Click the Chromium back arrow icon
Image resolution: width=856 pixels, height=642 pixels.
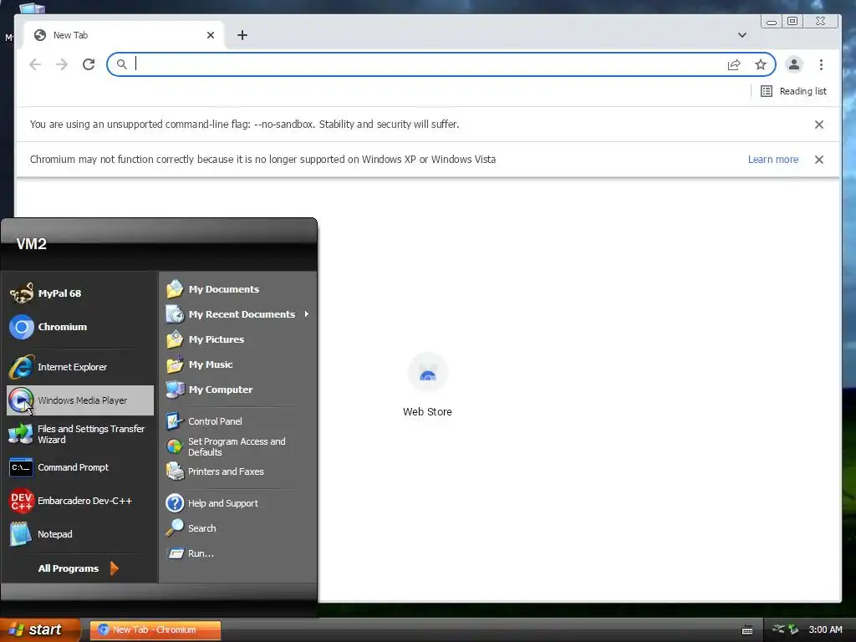pyautogui.click(x=35, y=64)
